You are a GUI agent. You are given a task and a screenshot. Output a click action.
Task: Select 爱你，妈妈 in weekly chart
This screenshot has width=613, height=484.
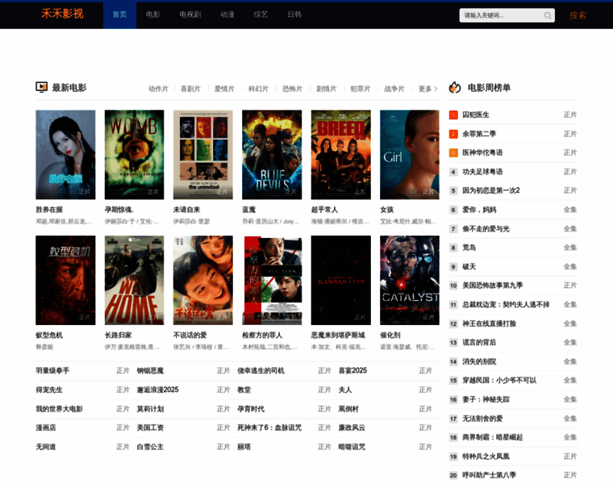pyautogui.click(x=479, y=210)
